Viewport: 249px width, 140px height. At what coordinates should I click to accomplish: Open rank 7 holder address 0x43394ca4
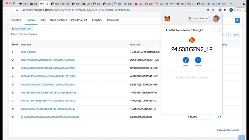coord(48,101)
